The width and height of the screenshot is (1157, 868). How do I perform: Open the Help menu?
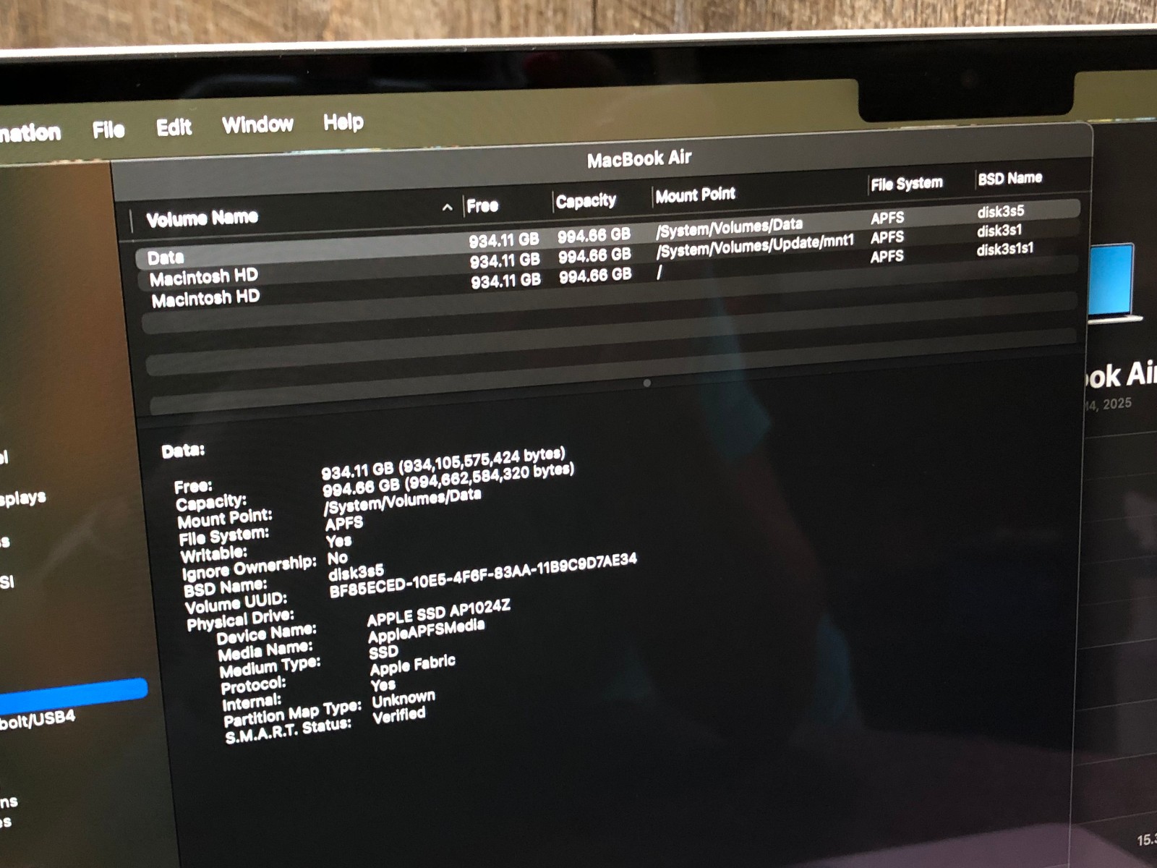[x=343, y=122]
